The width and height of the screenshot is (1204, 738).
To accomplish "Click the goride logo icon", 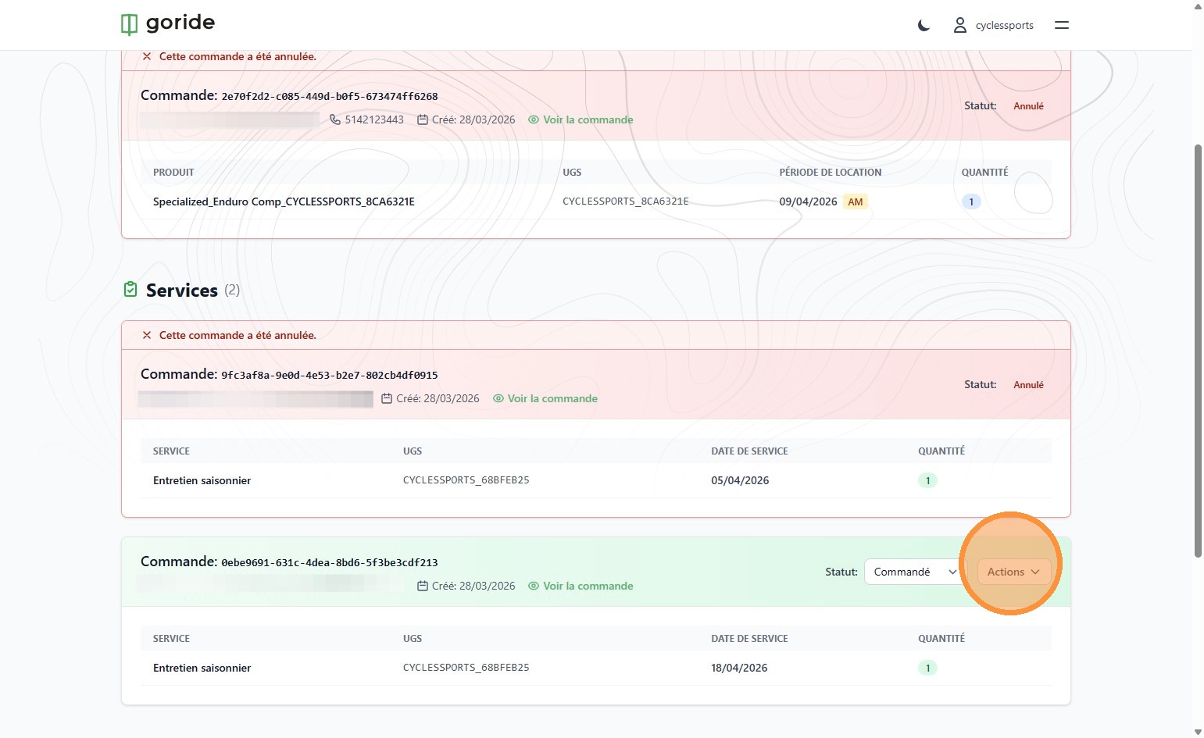I will [x=129, y=25].
